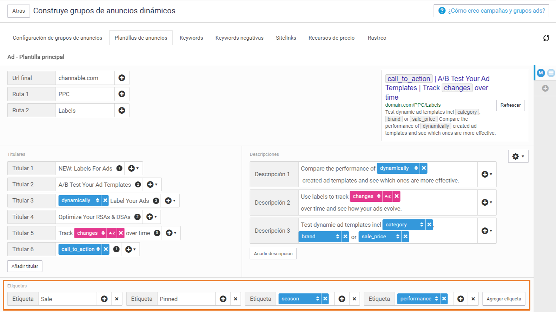Screen dimensions: 556x312
Task: Remove dynamically tag from Titular 3
Action: click(105, 200)
